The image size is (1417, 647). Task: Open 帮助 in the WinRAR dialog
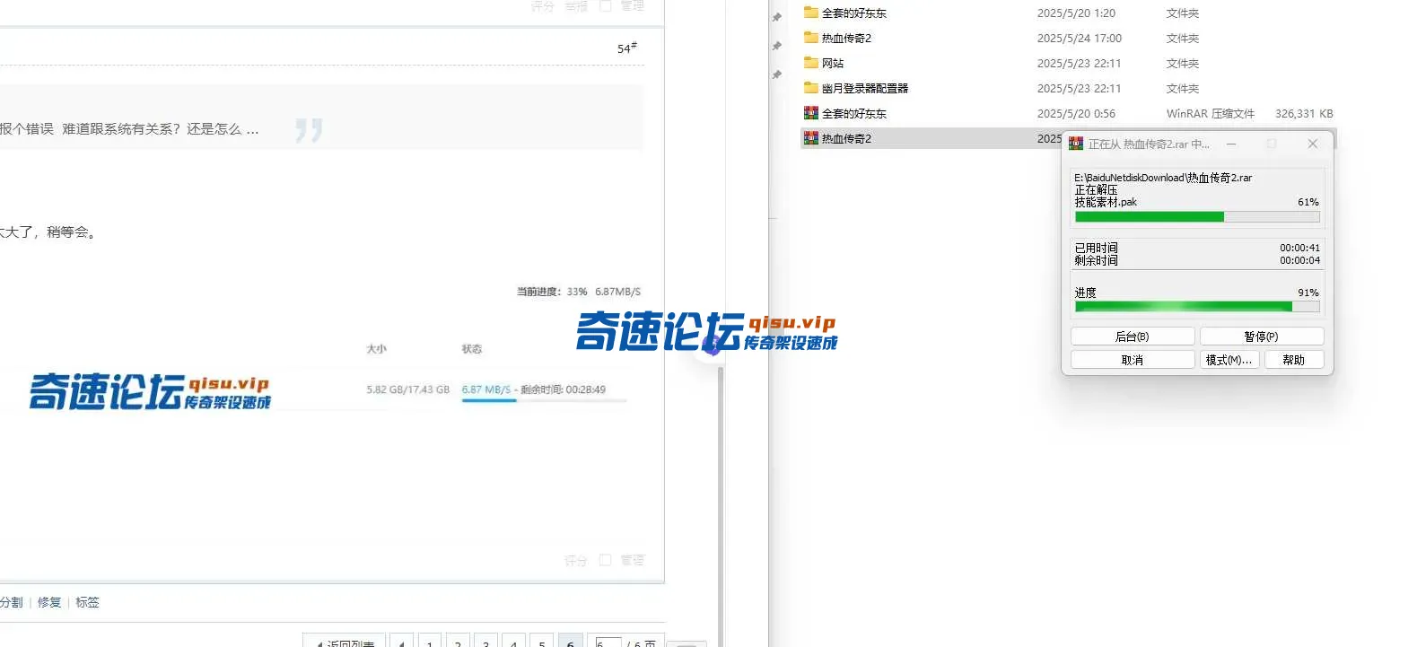click(x=1294, y=360)
